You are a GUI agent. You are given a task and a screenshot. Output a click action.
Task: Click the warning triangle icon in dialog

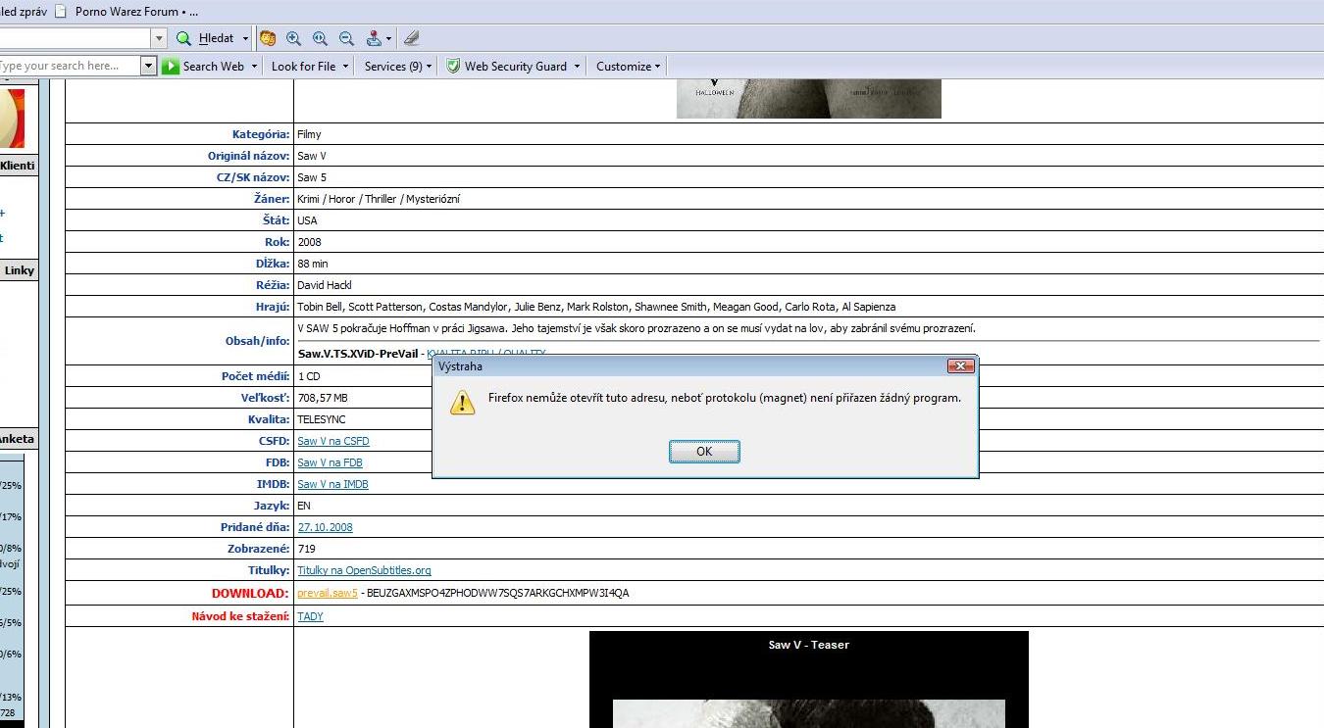point(462,402)
